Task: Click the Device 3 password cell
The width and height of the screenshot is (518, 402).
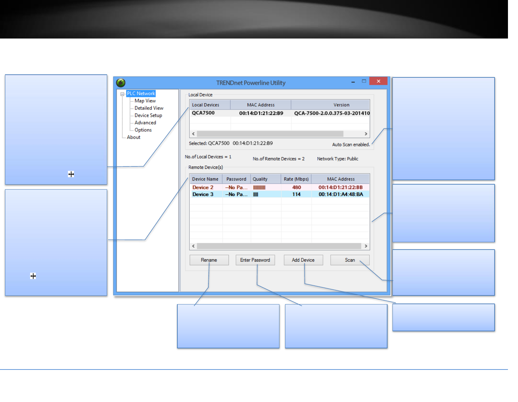Action: point(236,194)
